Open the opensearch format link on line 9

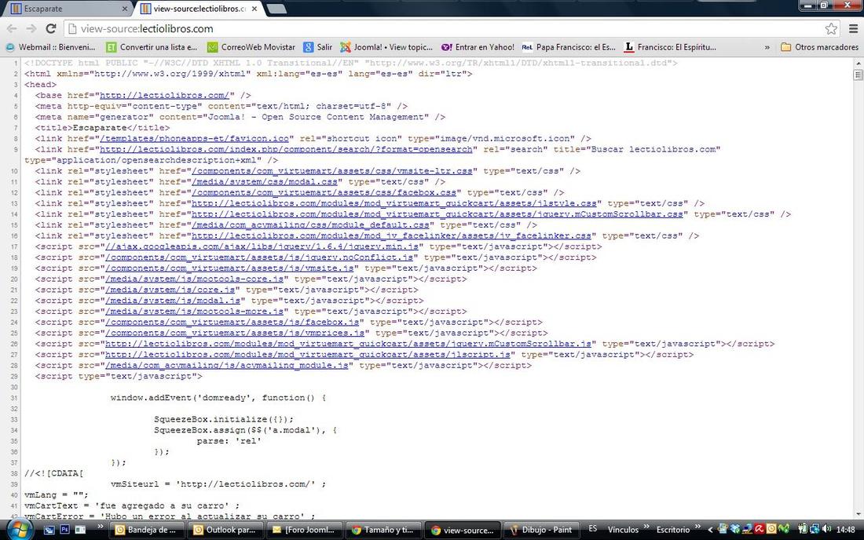tap(286, 149)
